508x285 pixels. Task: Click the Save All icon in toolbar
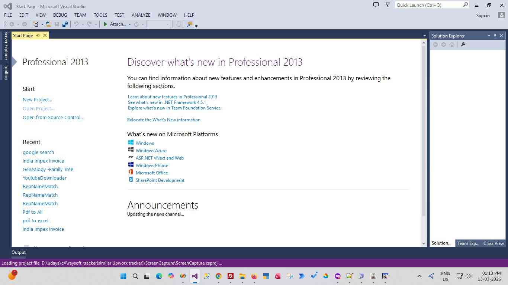[65, 24]
